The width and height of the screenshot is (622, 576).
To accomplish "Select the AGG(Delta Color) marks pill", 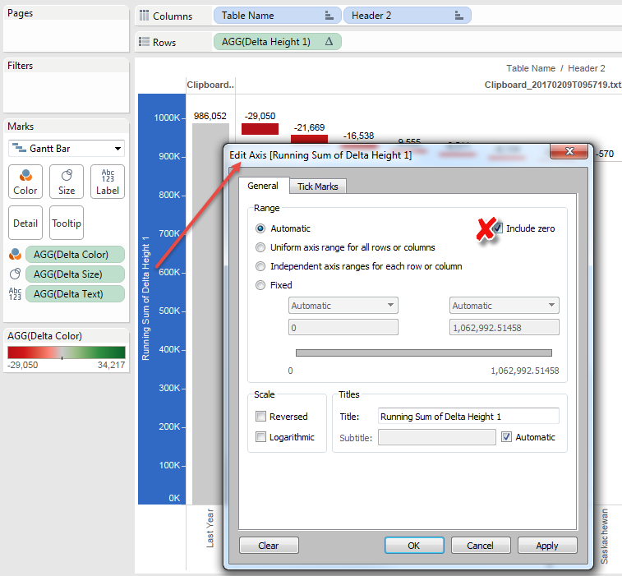I will click(x=75, y=254).
